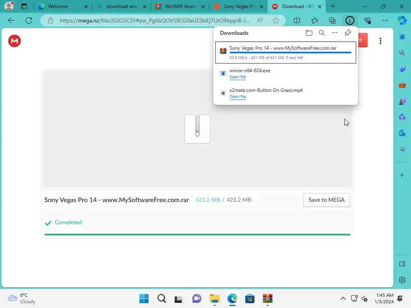This screenshot has width=411, height=308.
Task: Open Microsoft Store from taskbar
Action: (x=250, y=298)
